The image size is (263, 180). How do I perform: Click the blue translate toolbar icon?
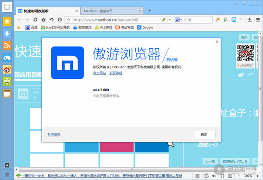tap(234, 20)
